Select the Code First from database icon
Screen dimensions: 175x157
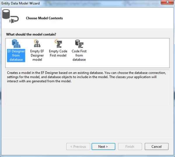click(79, 44)
